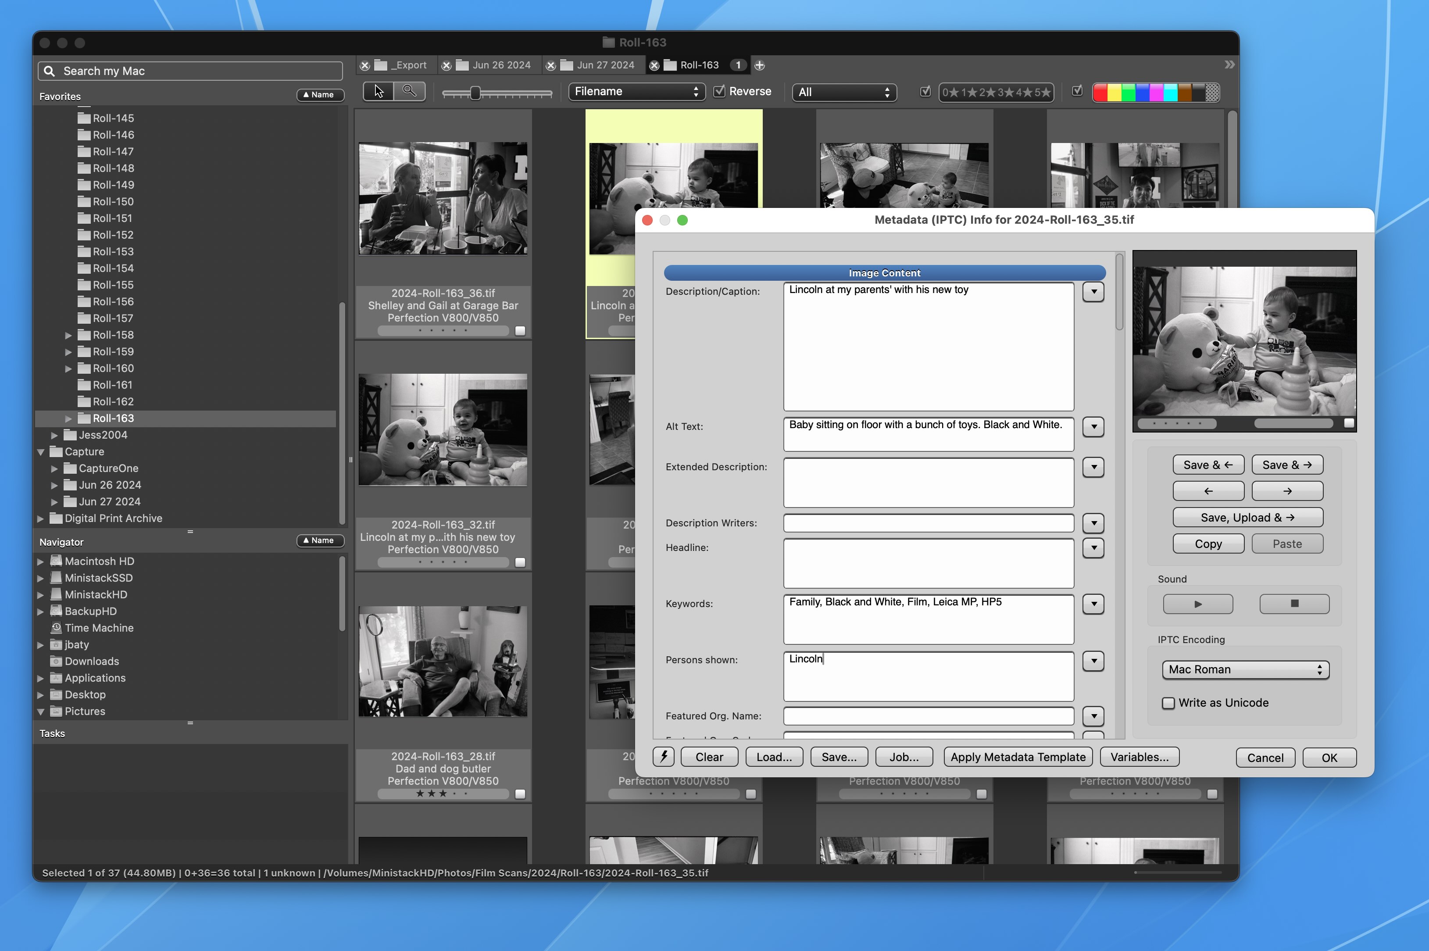Switch to the Jun 27 2024 tab
1429x951 pixels.
coord(604,65)
